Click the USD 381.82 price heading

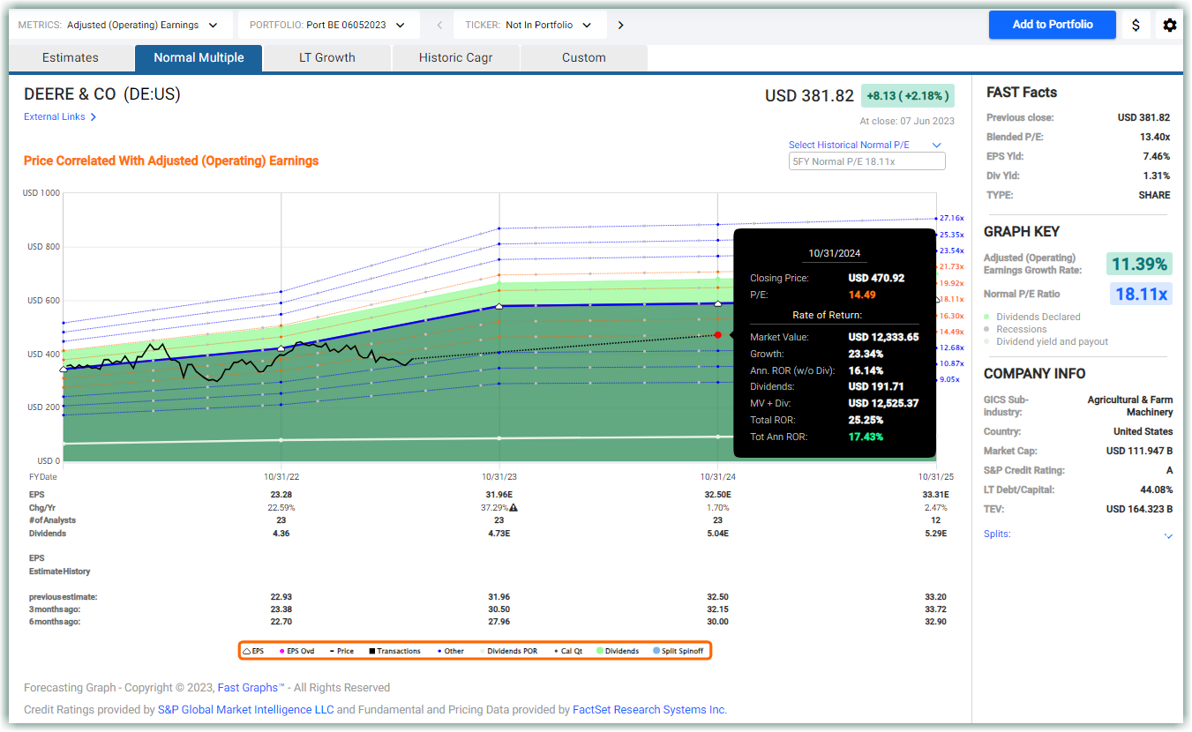pos(809,96)
